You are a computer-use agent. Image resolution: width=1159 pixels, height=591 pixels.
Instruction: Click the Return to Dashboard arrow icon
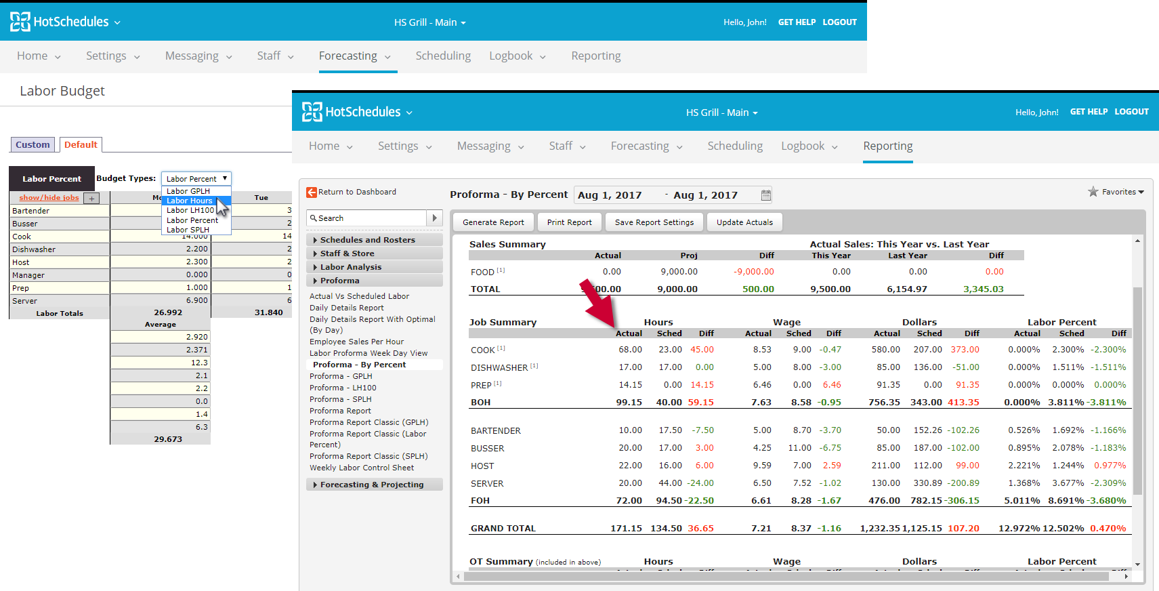312,192
